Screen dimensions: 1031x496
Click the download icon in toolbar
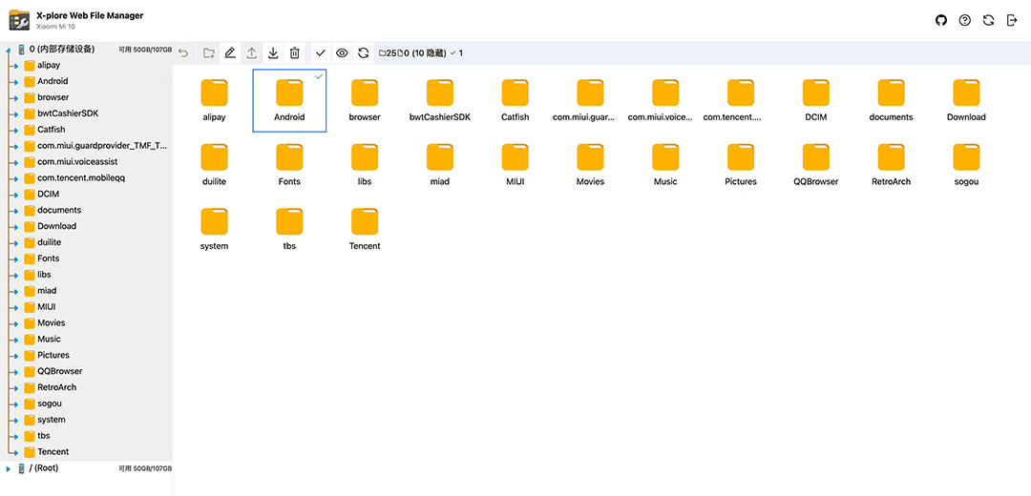click(x=274, y=53)
